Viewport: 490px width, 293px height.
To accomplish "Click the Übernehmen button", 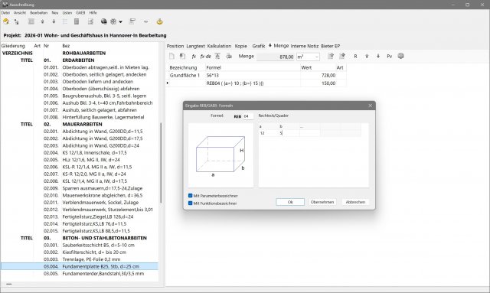I will (x=322, y=202).
